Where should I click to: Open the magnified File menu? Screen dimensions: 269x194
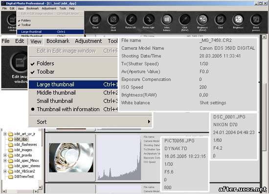(5, 41)
